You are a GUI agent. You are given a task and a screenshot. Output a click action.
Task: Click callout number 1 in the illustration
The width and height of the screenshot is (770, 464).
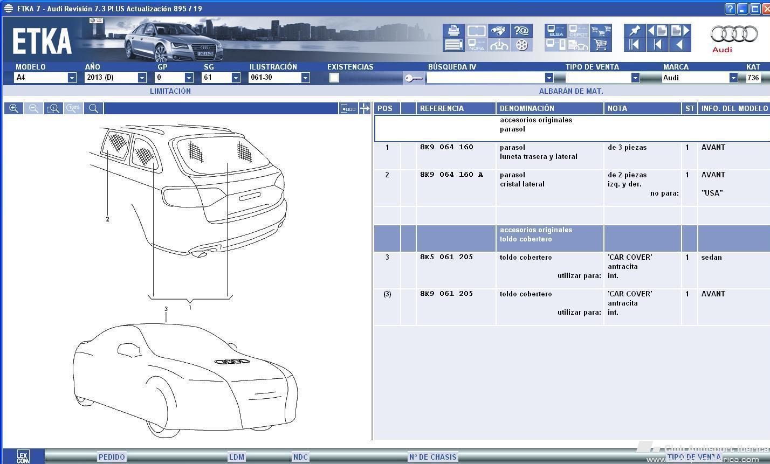(x=190, y=308)
